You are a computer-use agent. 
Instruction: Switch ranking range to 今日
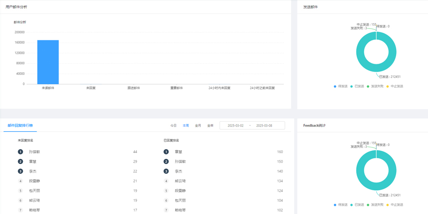coord(174,126)
